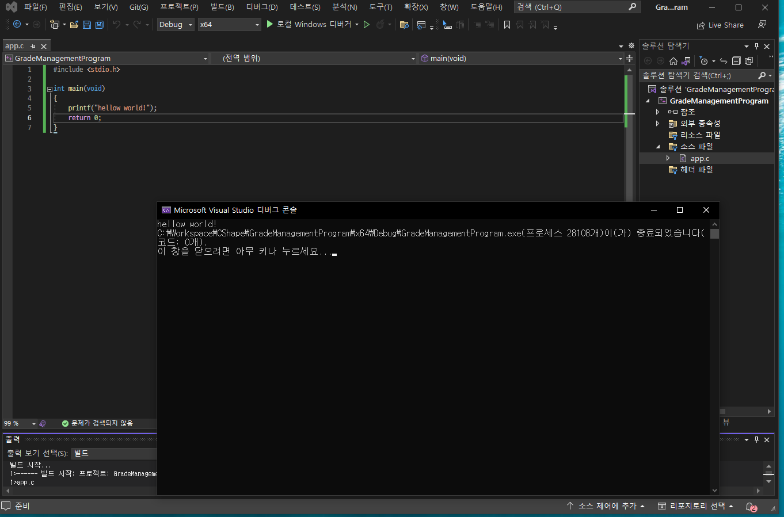The height and width of the screenshot is (517, 784).
Task: Click the 검색 (Ctrl+Q) search box
Action: pyautogui.click(x=577, y=7)
